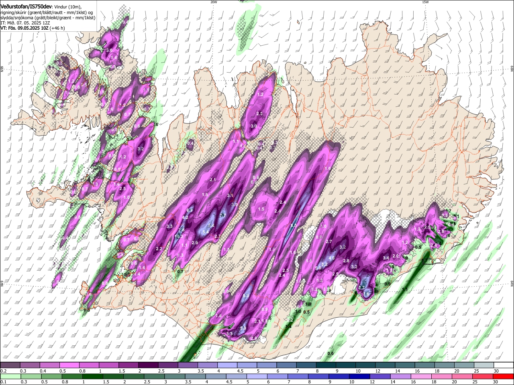
Task: Click the 4.2 precipitation value on the map
Action: click(185, 217)
